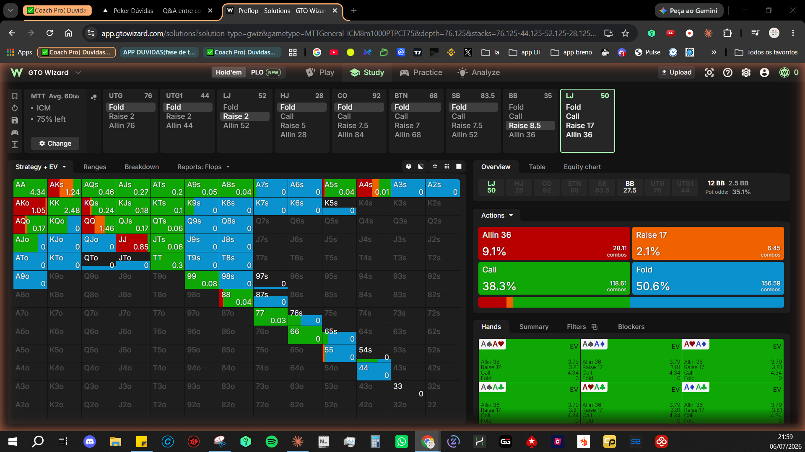Image resolution: width=805 pixels, height=452 pixels.
Task: Open the Strategy + EV dropdown
Action: click(41, 167)
